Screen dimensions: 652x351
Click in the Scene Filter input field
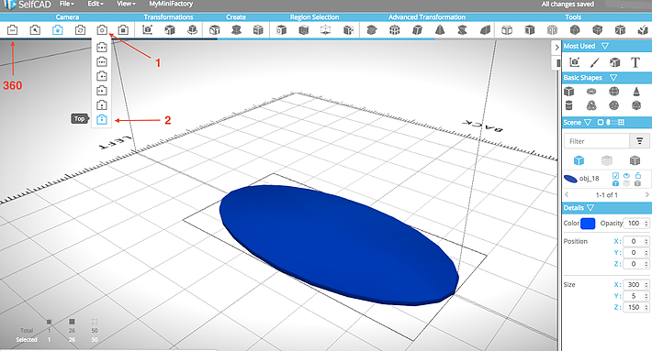coord(597,141)
